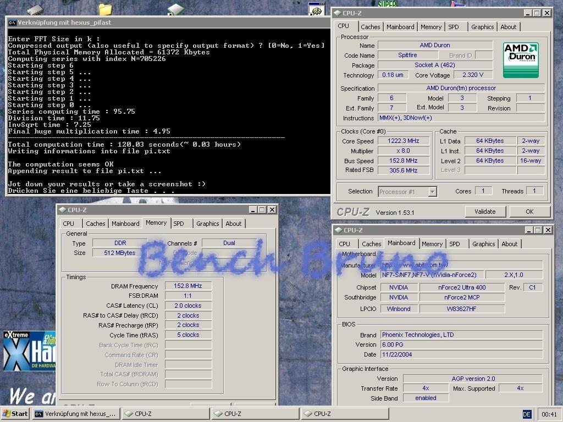563x422 pixels.
Task: Activate hexus_pifast taskbar button
Action: click(x=76, y=414)
